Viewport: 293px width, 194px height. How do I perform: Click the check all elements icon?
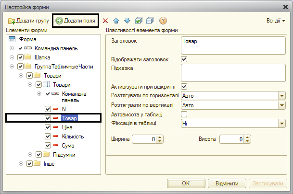139,21
